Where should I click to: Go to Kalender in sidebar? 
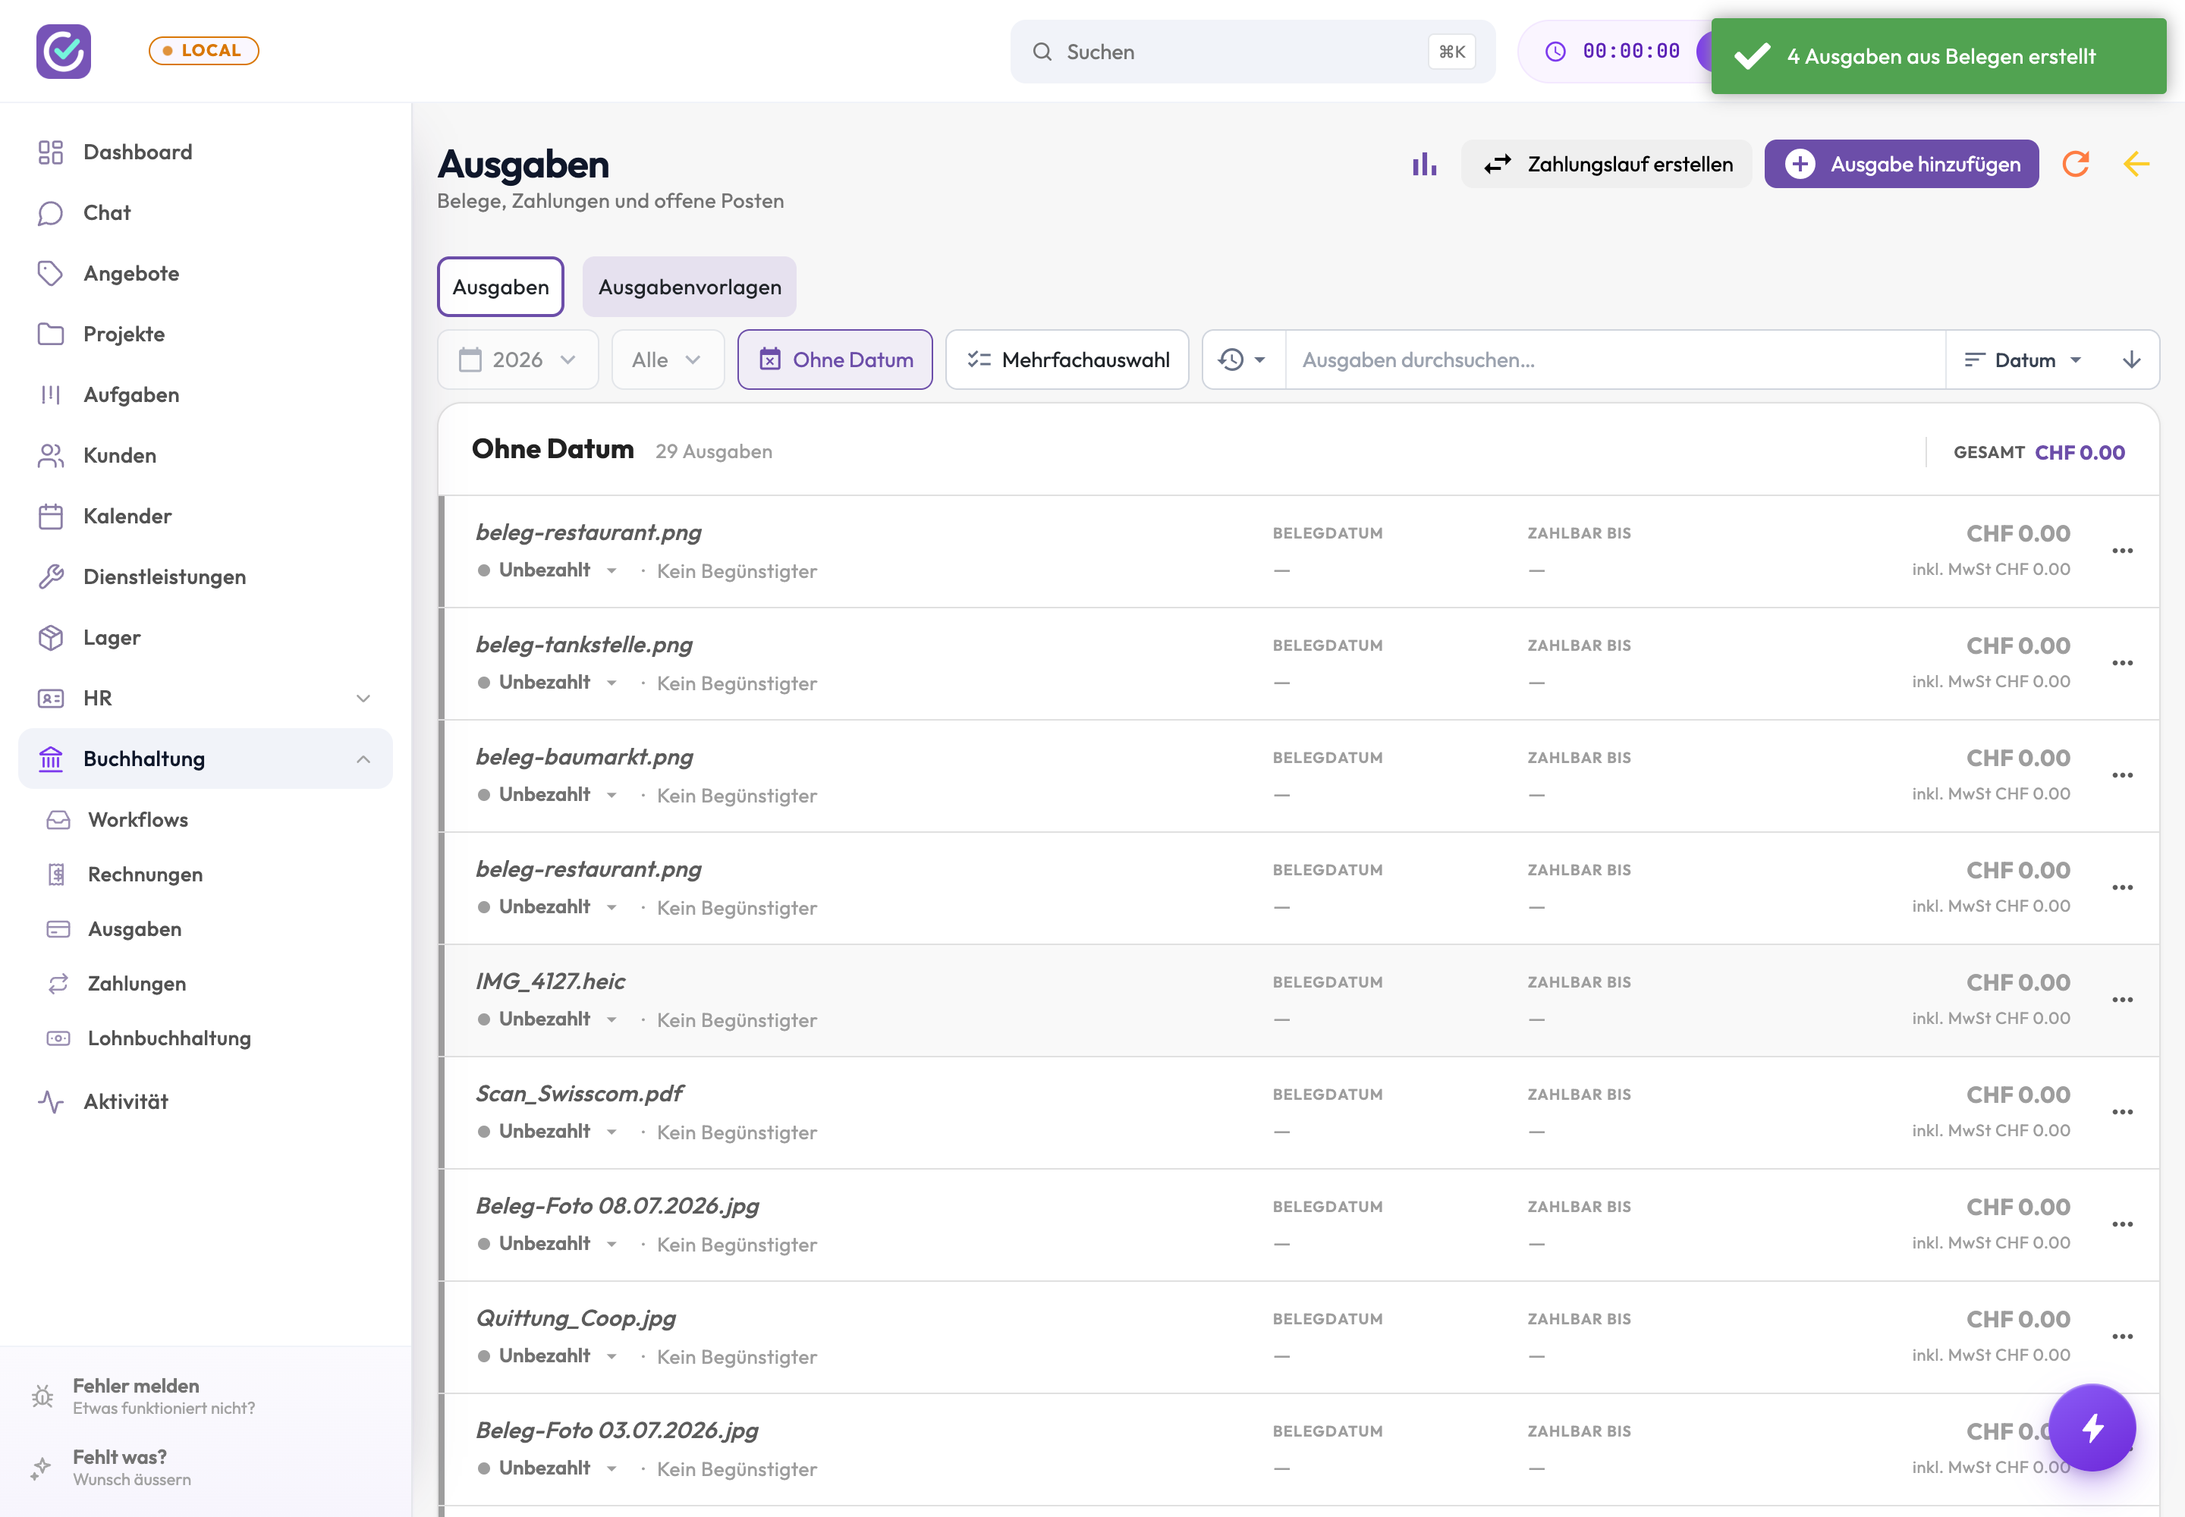pos(206,516)
